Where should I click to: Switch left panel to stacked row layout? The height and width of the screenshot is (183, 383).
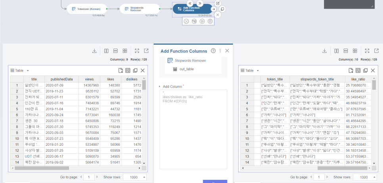[115, 51]
